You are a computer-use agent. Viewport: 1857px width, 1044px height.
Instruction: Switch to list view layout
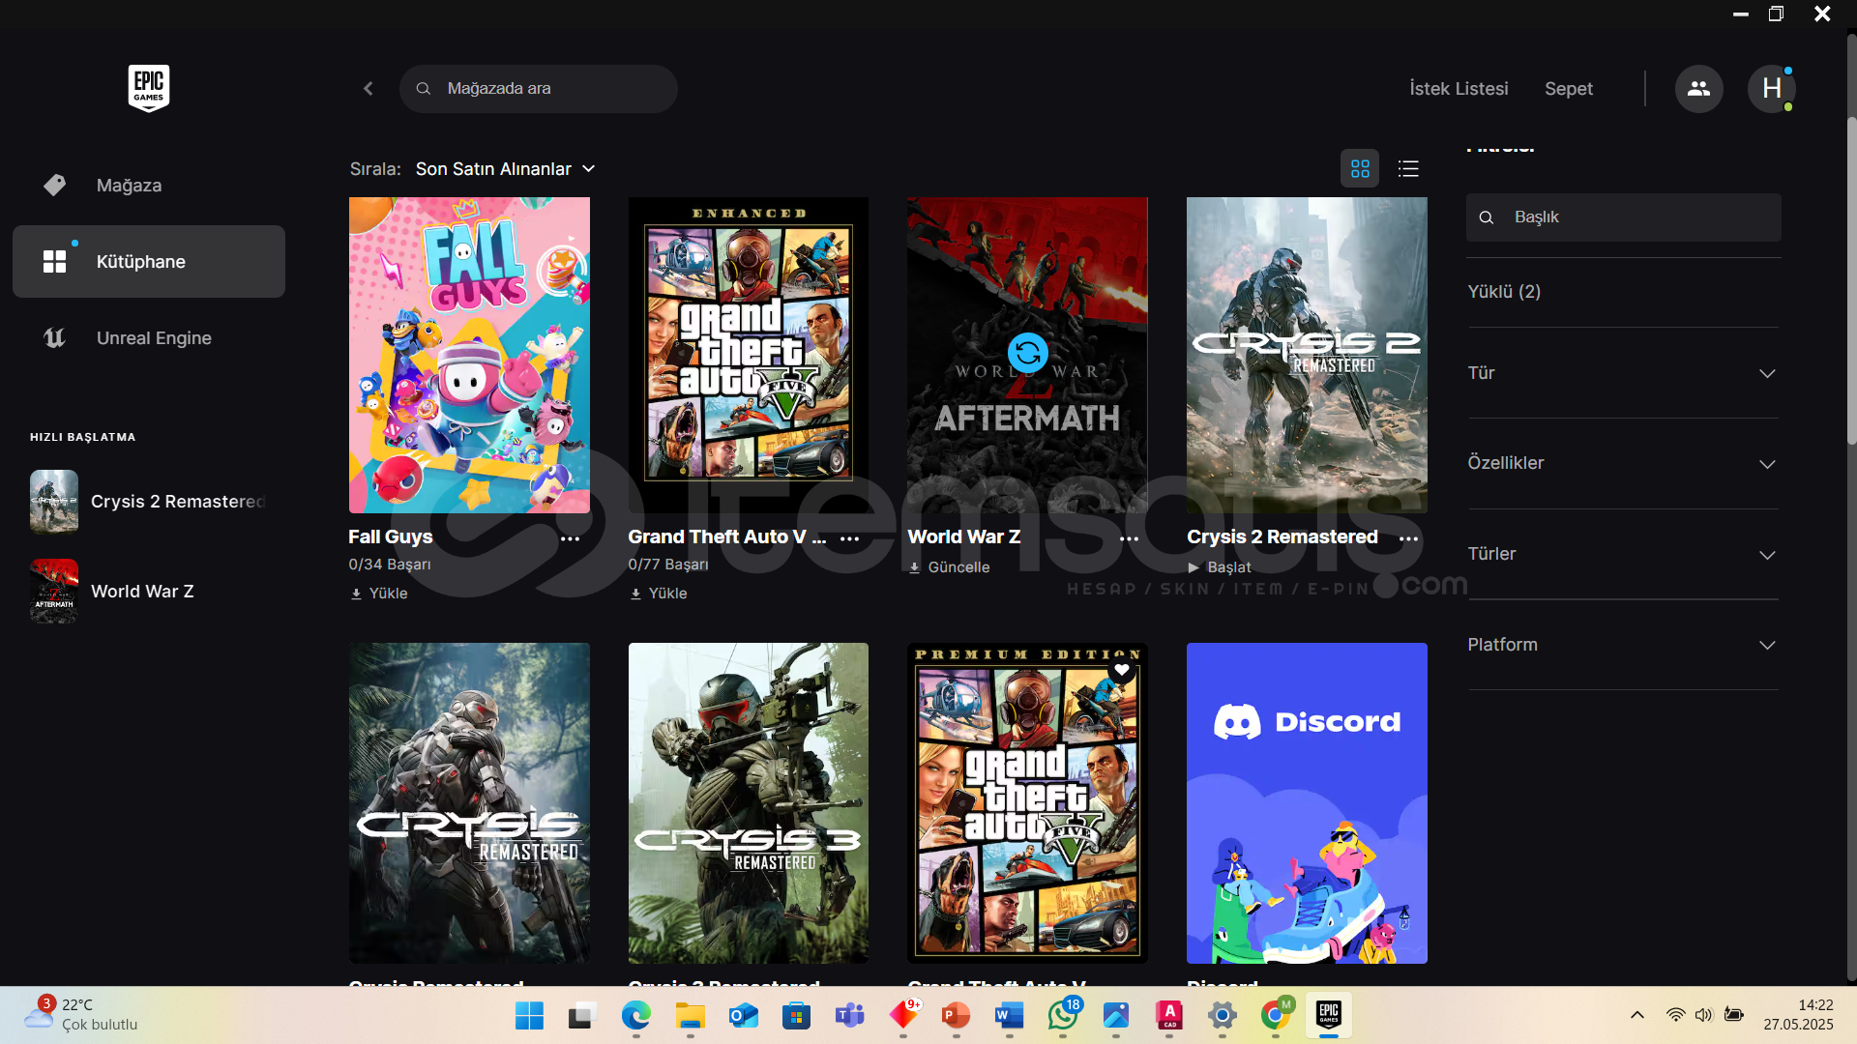1408,169
